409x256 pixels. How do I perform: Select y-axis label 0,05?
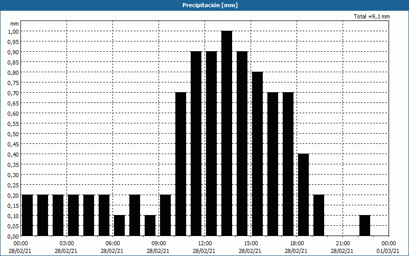click(x=14, y=226)
